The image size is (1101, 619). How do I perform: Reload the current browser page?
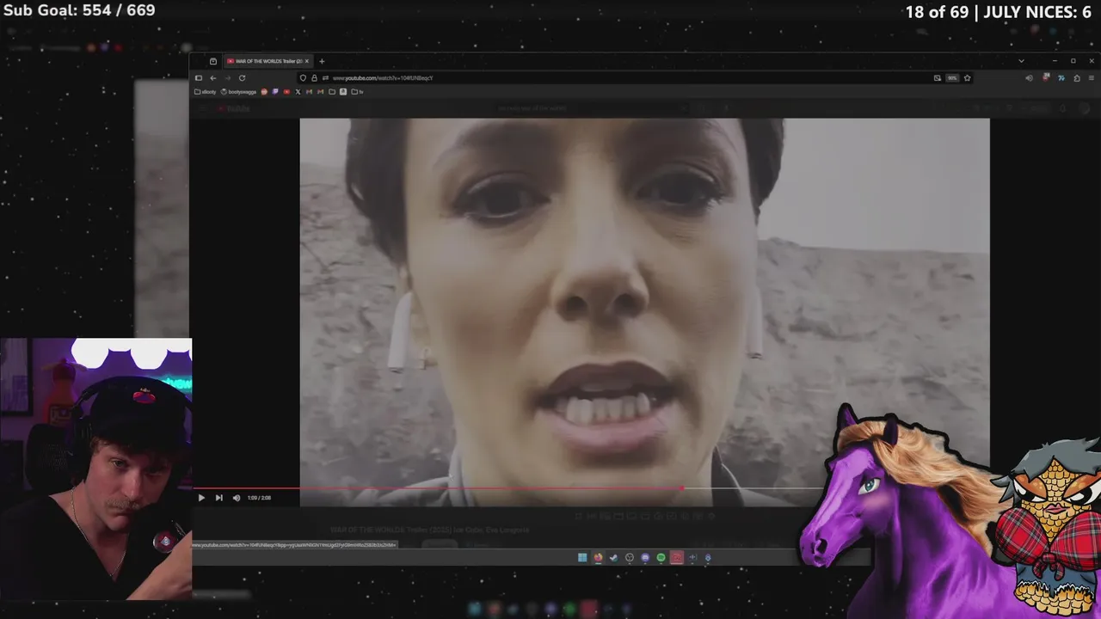(x=242, y=78)
